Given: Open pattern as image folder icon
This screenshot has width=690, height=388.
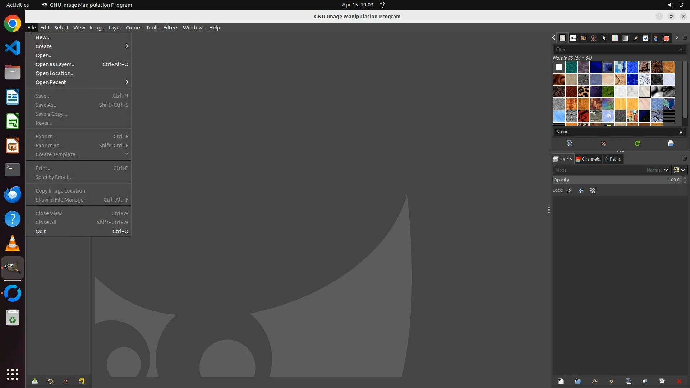Looking at the screenshot, I should pos(671,143).
